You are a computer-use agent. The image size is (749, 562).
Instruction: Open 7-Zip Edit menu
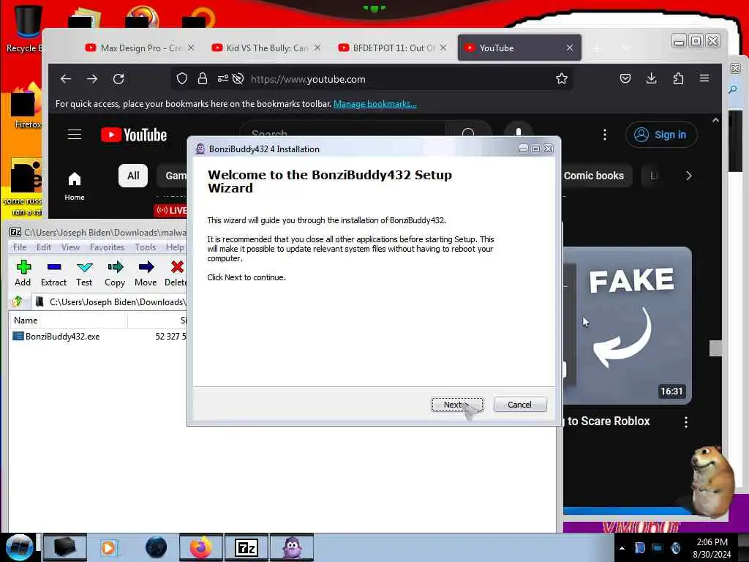(43, 247)
